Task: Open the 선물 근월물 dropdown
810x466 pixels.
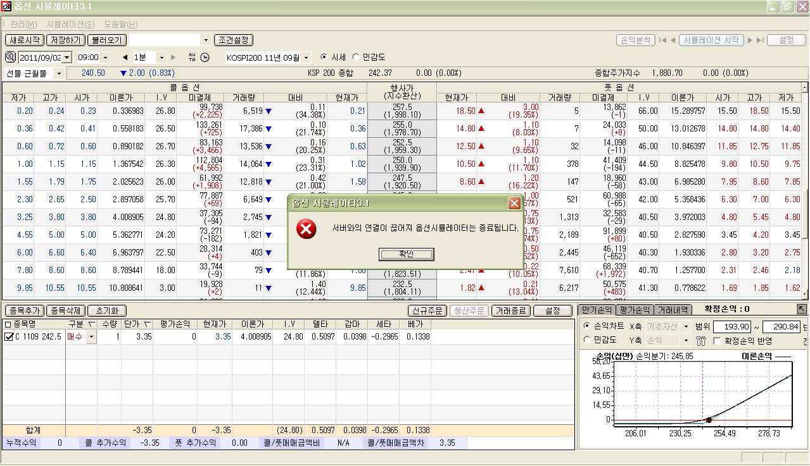Action: tap(60, 73)
